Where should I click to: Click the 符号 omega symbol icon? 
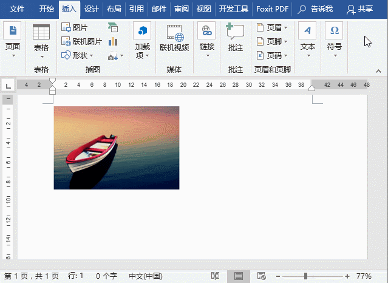click(x=334, y=30)
